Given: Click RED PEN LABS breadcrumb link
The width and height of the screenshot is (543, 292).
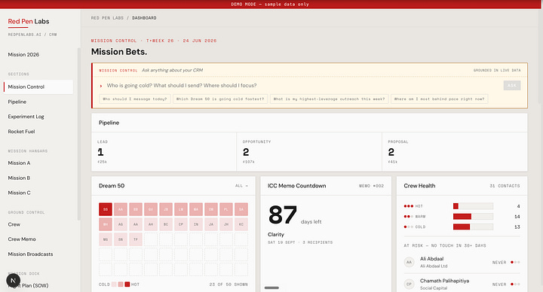Looking at the screenshot, I should (x=107, y=18).
